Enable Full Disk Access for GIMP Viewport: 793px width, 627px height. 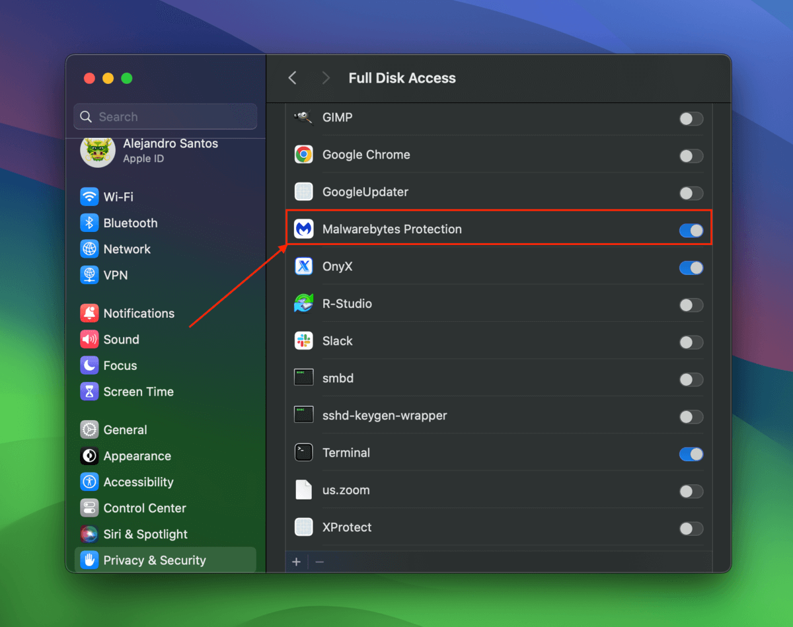(691, 119)
